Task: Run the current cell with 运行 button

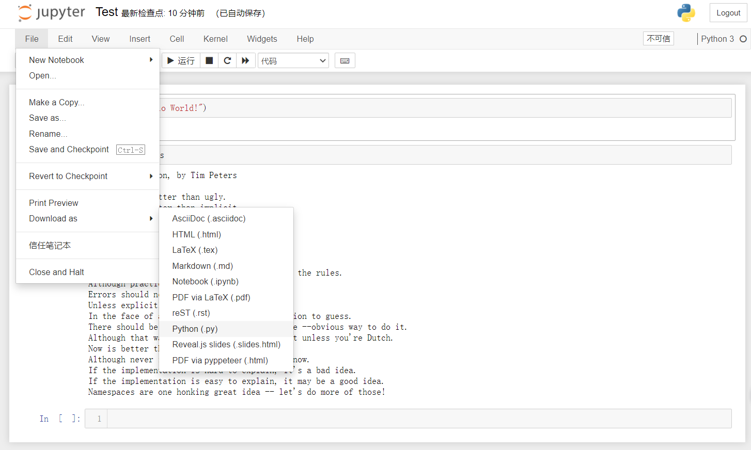Action: [180, 60]
